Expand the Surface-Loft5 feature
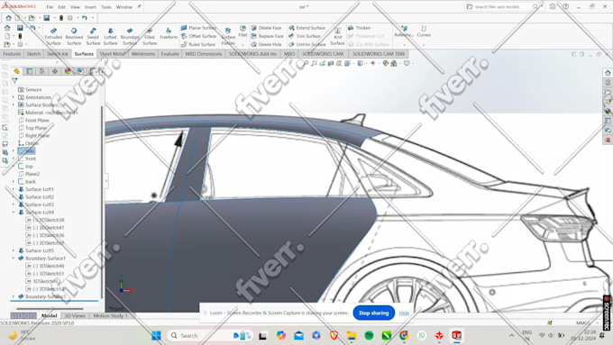 click(14, 250)
